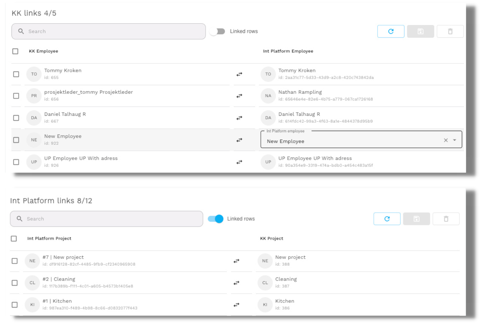Click the delete trash icon in KK links
482x323 pixels.
click(450, 31)
